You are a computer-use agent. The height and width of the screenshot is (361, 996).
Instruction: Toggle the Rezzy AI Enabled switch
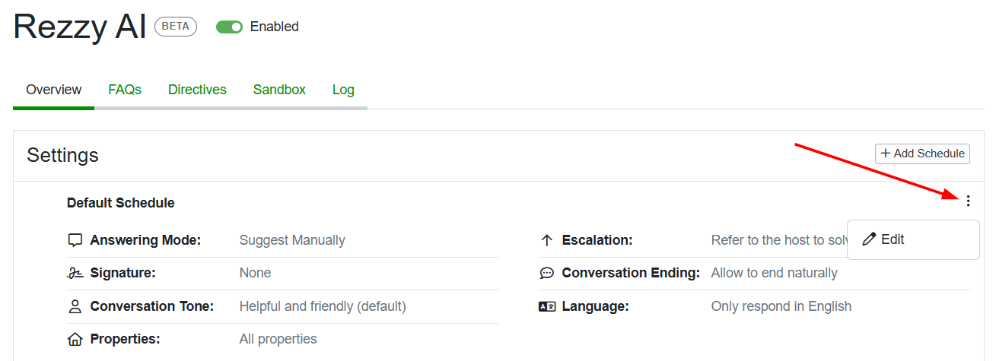[229, 27]
